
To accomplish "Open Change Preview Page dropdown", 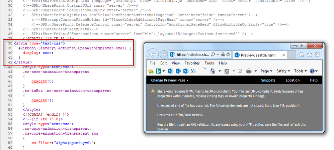I will click(x=170, y=80).
